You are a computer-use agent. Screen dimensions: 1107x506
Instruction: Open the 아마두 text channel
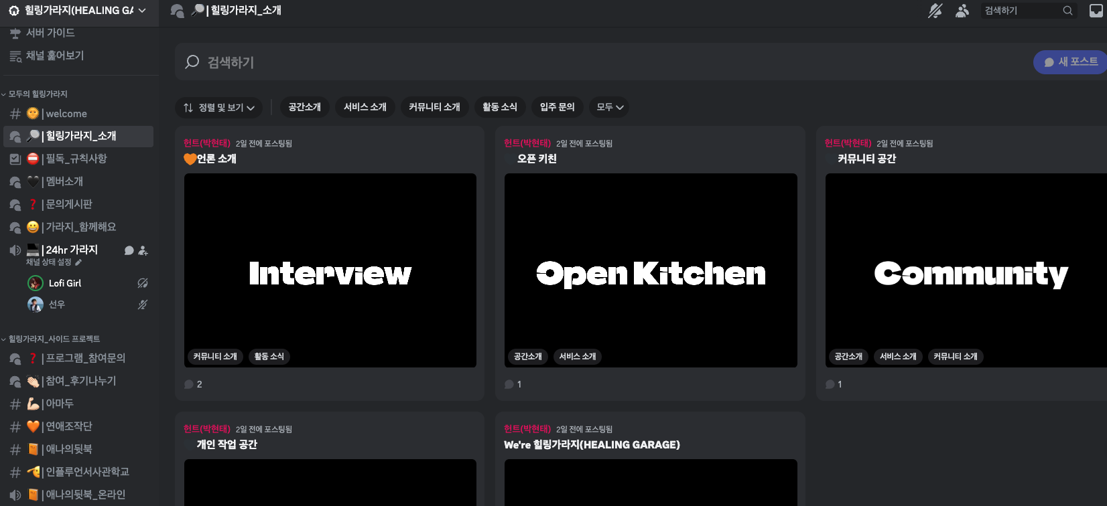(78, 404)
